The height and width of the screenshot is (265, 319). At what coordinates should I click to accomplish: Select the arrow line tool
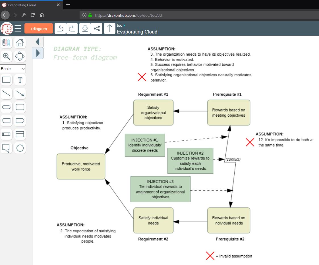(x=20, y=93)
